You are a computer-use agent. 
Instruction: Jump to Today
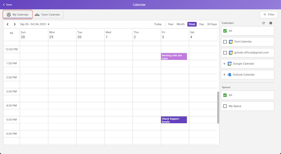pyautogui.click(x=158, y=24)
